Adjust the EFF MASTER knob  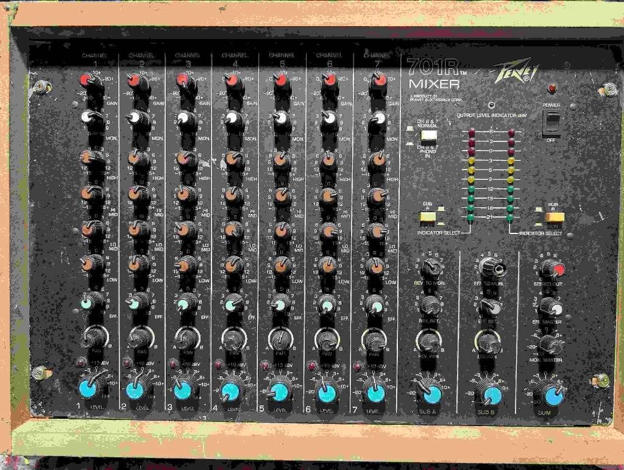click(x=551, y=307)
